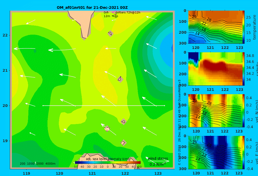Click the '10' tick on temperature color bar

click(248, 40)
